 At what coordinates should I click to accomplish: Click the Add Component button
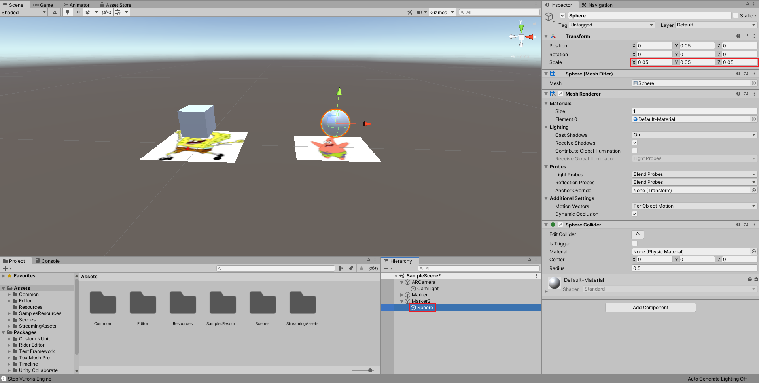(x=650, y=308)
